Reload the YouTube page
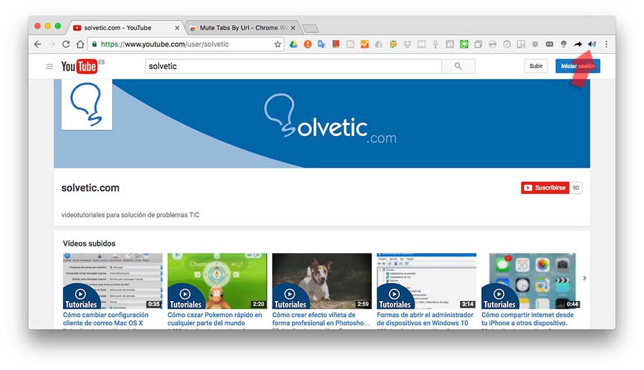 click(66, 44)
